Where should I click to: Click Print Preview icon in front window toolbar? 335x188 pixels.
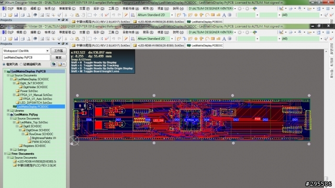29,39
